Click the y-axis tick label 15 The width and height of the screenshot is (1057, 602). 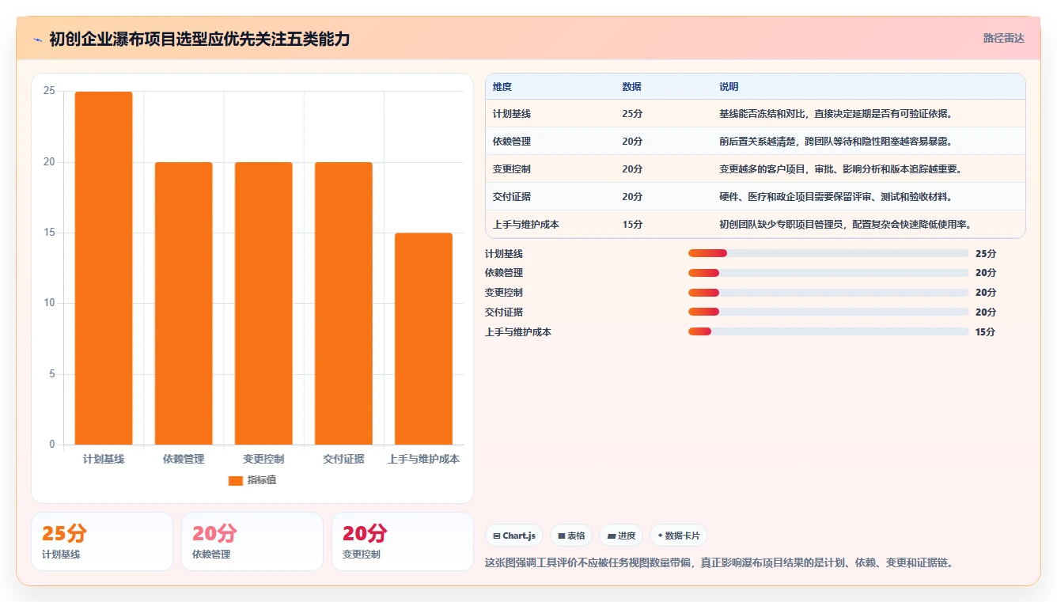click(49, 233)
